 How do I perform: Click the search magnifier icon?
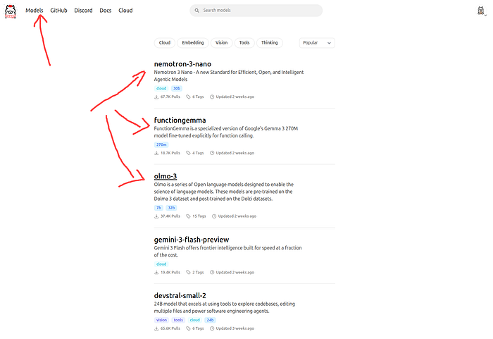(x=196, y=11)
